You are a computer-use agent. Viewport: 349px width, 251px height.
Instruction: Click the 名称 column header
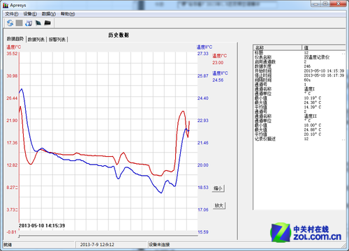[x=277, y=47]
